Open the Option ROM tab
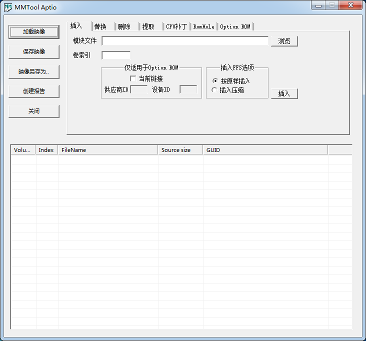 tap(235, 26)
